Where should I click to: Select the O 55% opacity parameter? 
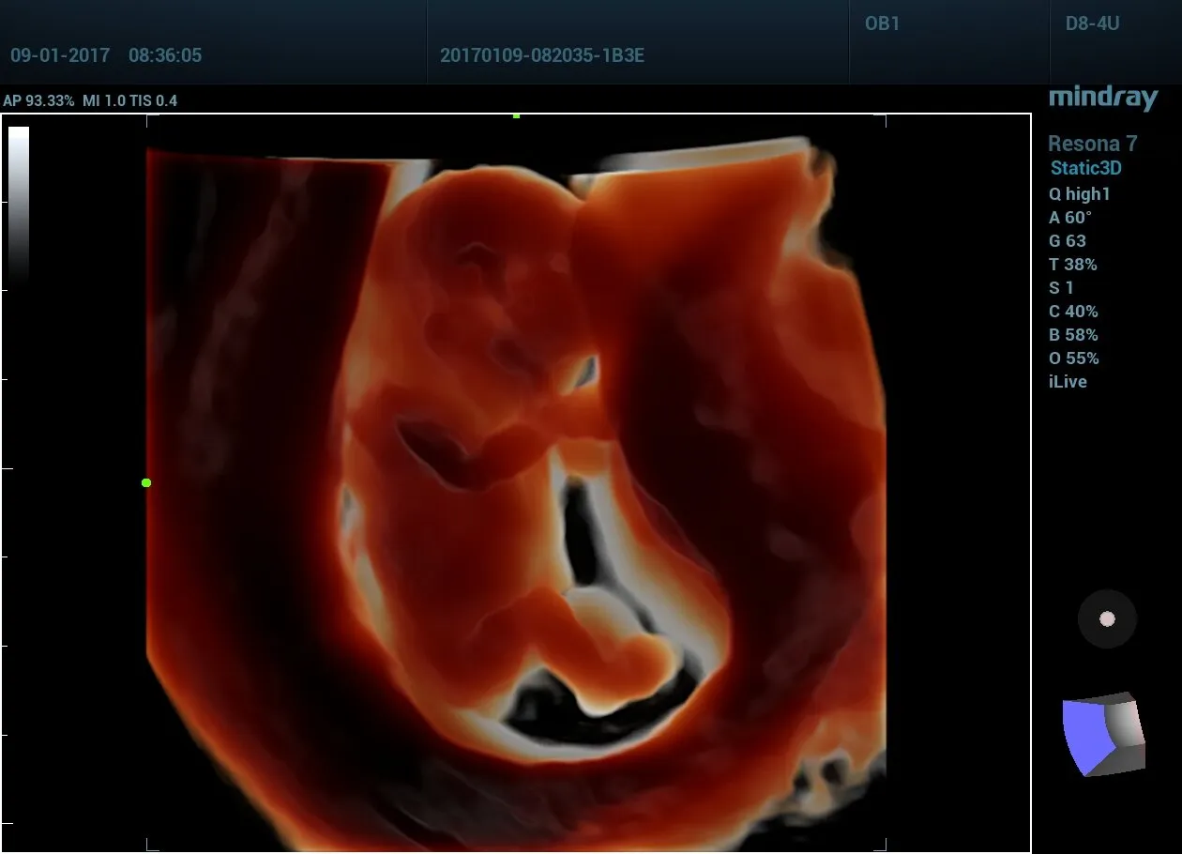(1073, 358)
